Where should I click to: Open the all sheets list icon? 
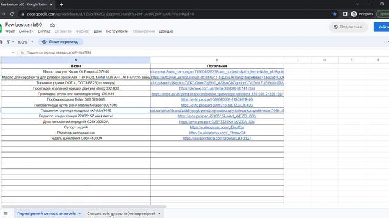[x=5, y=213]
